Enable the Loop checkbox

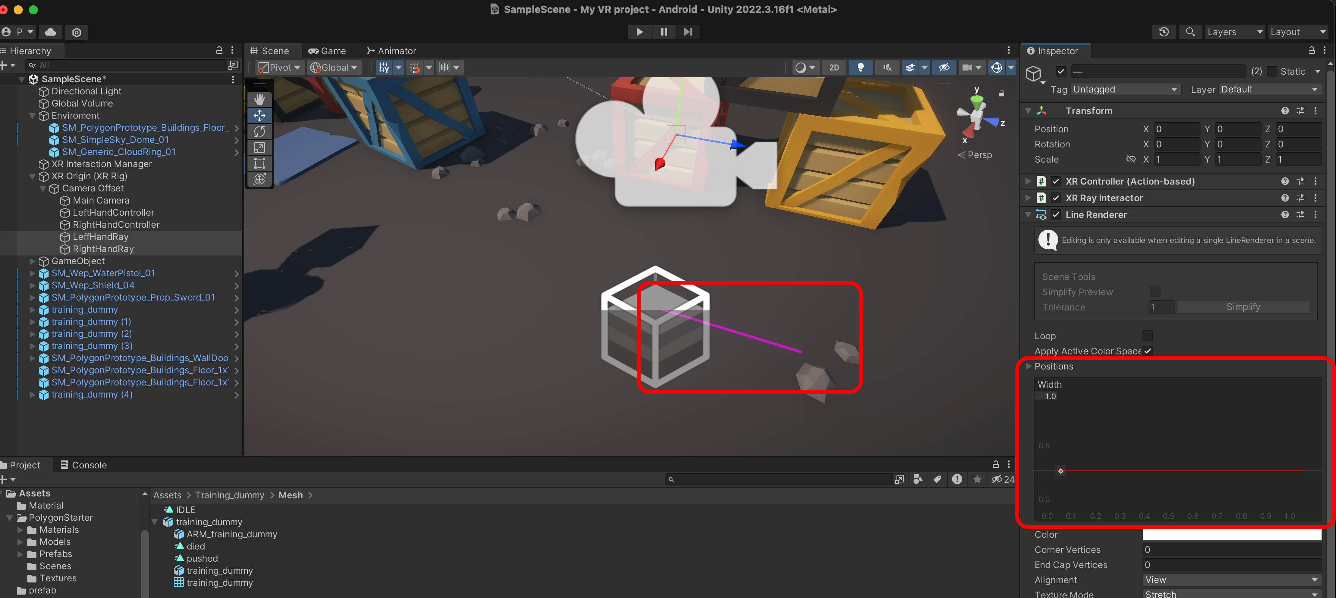(x=1147, y=335)
